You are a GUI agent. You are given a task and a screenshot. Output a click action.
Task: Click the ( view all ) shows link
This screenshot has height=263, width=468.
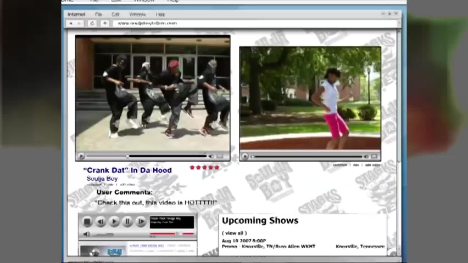[x=235, y=233]
